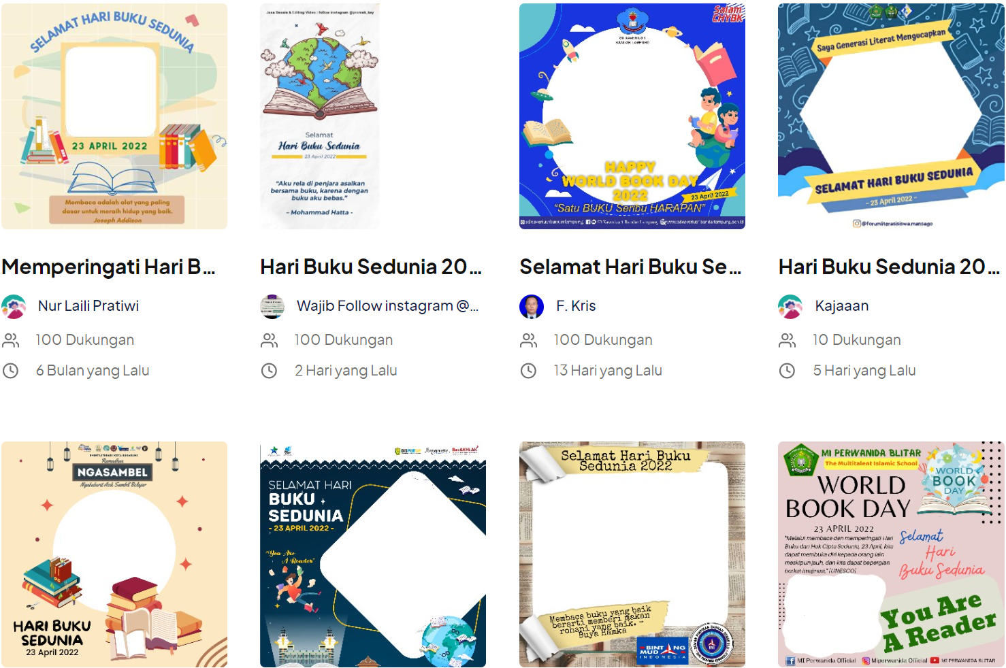Click clock icon next to 13 Hari yang Lalu

[x=528, y=371]
